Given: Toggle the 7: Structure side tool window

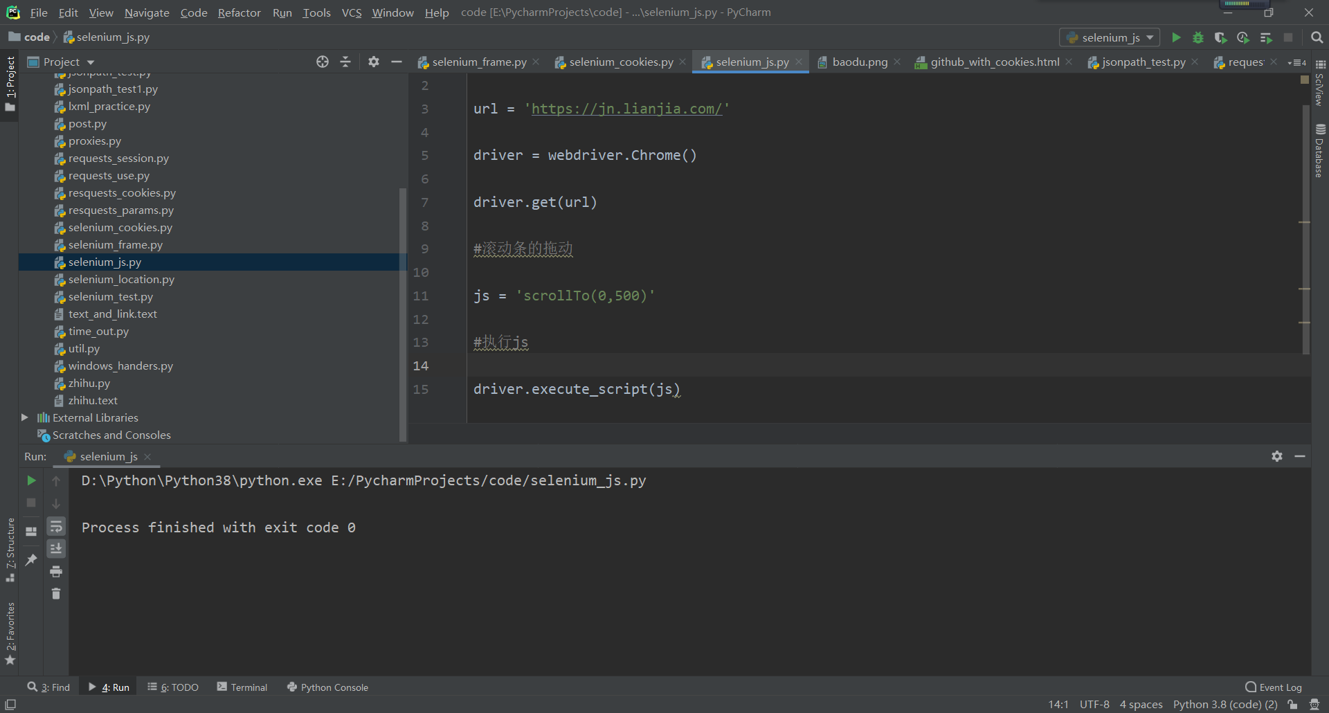Looking at the screenshot, I should 10,550.
